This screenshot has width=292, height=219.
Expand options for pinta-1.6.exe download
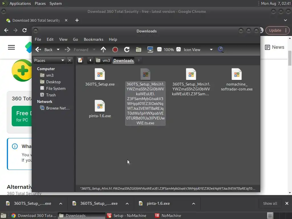click(x=194, y=204)
